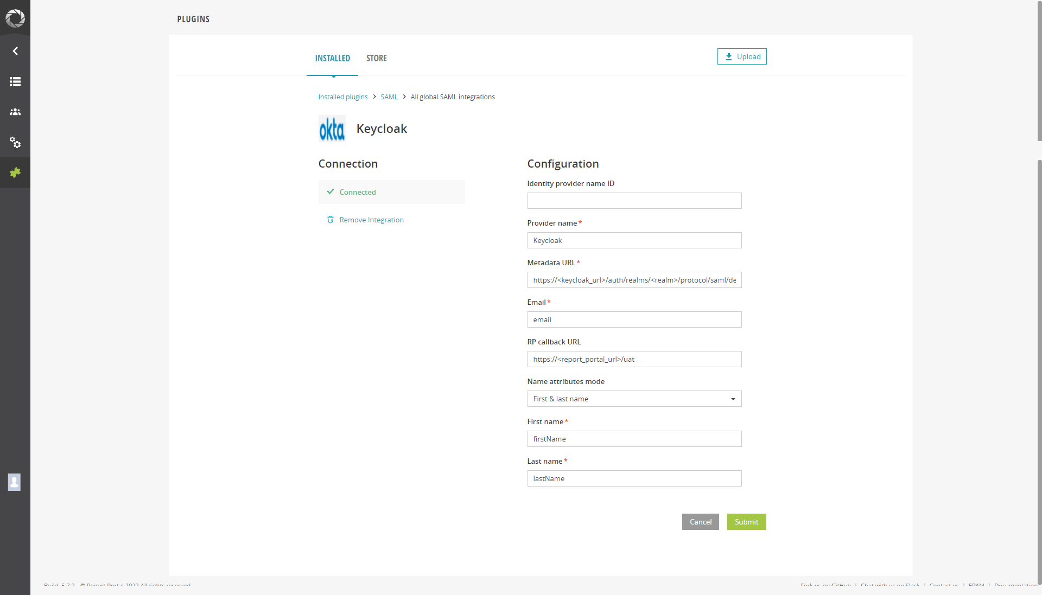The height and width of the screenshot is (595, 1042).
Task: Open the Installed plugins breadcrumb link
Action: coord(342,97)
